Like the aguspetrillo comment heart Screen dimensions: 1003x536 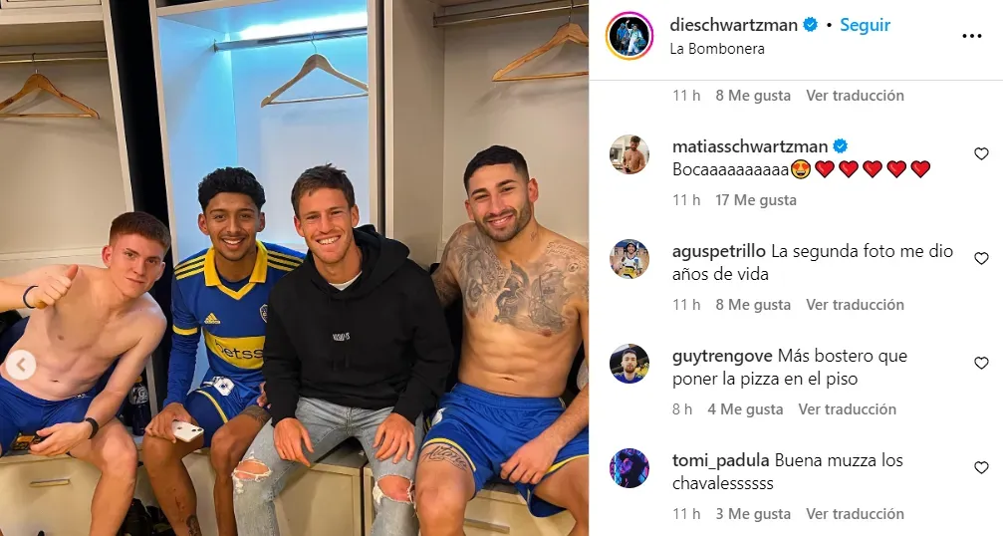click(x=981, y=258)
